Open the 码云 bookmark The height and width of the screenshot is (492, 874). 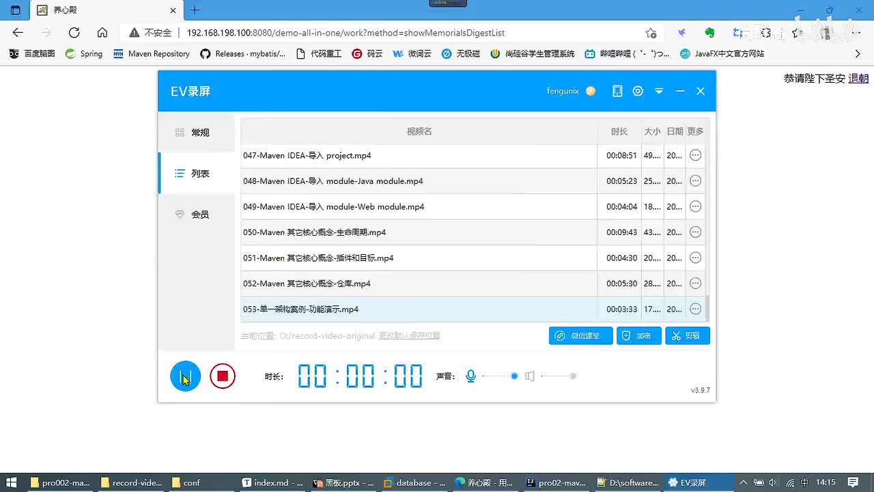click(367, 53)
